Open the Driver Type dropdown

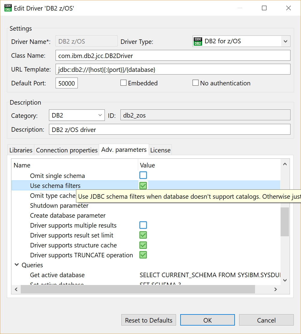[285, 41]
